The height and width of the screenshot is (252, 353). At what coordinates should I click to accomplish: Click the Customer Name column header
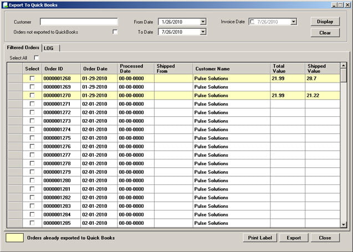coord(232,69)
